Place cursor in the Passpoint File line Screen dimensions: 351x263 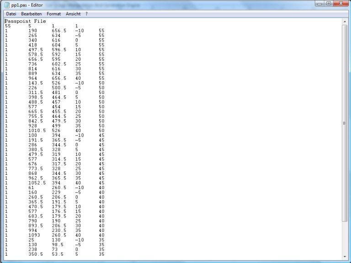tap(25, 21)
